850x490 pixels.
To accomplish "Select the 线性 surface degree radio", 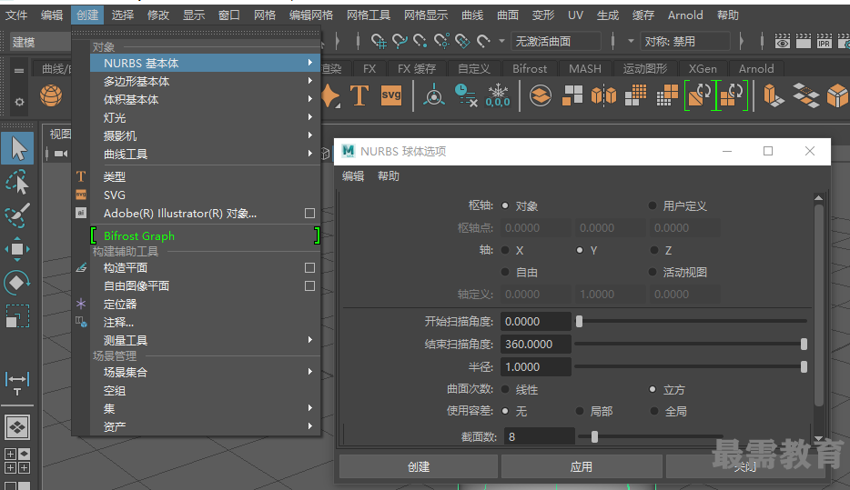I will [505, 389].
